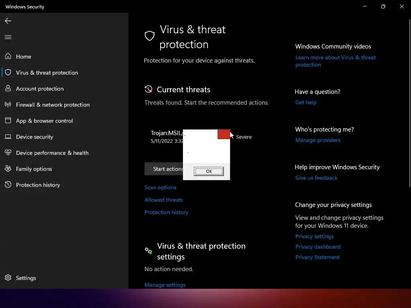Open Allowed threats link
This screenshot has width=411, height=308.
point(163,200)
